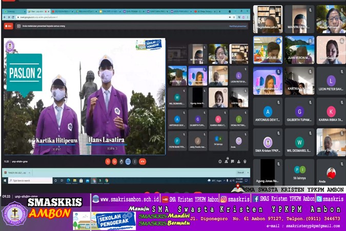
Task: Open Chrome three-dot menu
Action: tap(248, 17)
